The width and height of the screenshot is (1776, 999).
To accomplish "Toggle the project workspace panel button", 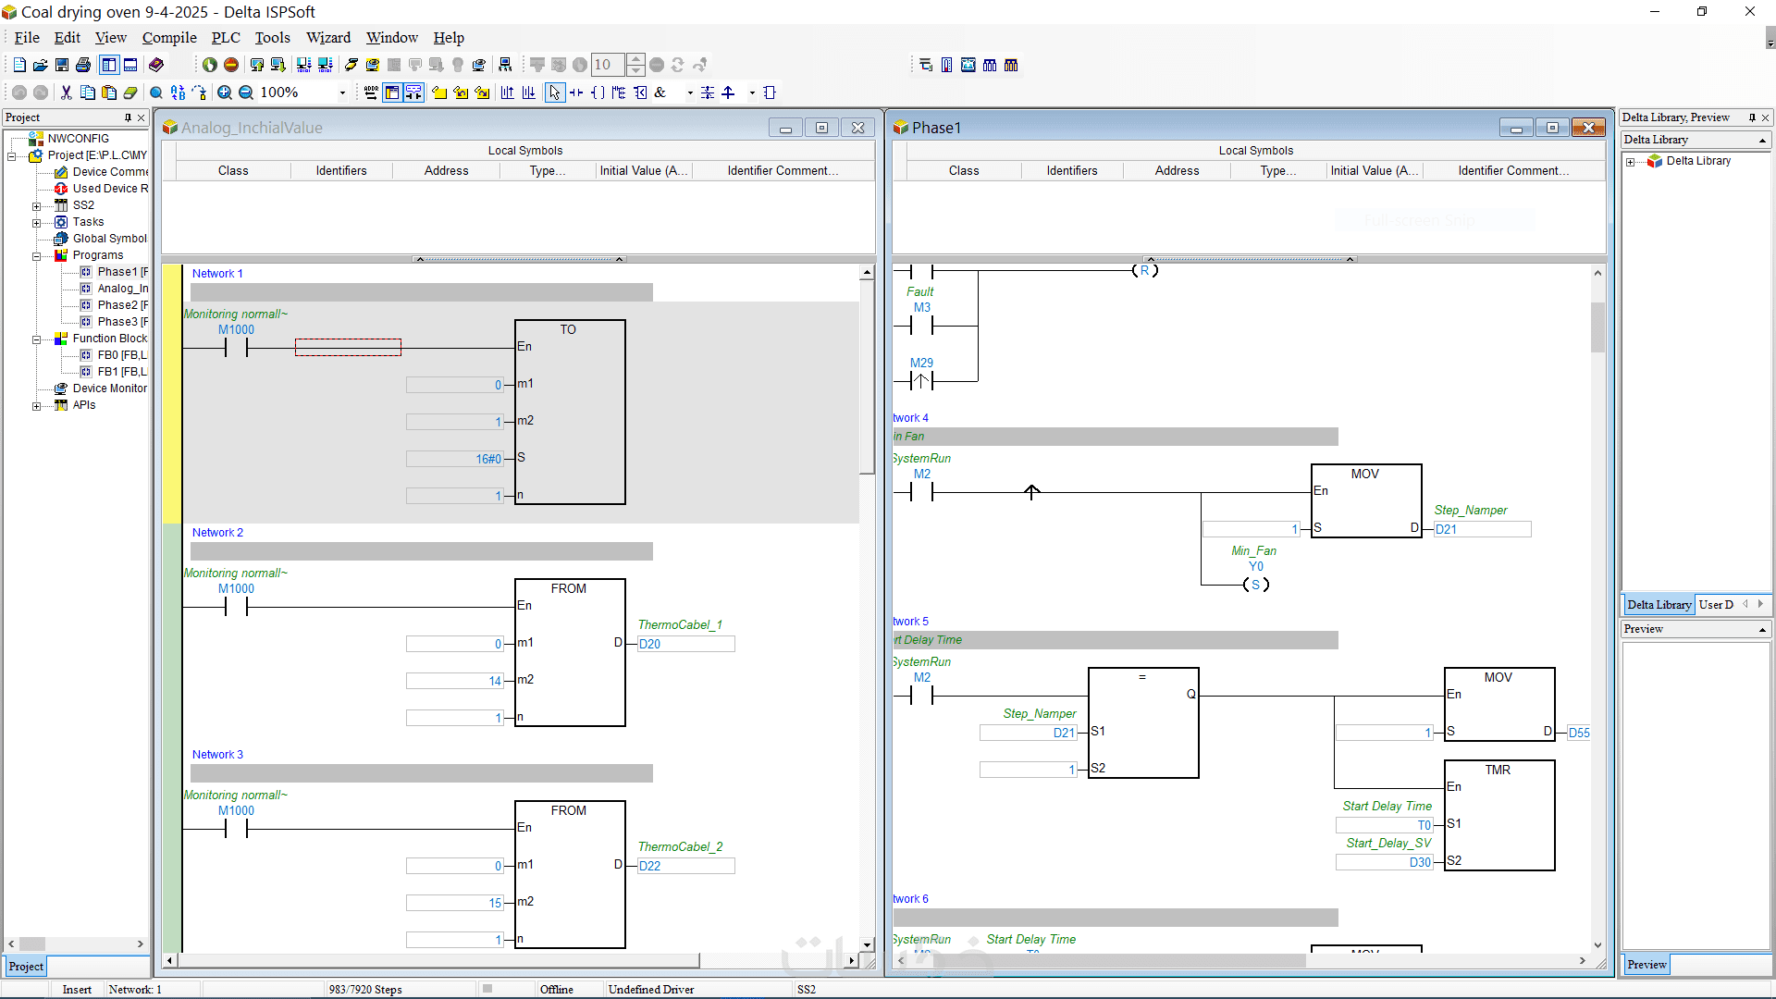I will [109, 65].
